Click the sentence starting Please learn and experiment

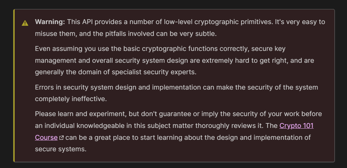click(178, 120)
